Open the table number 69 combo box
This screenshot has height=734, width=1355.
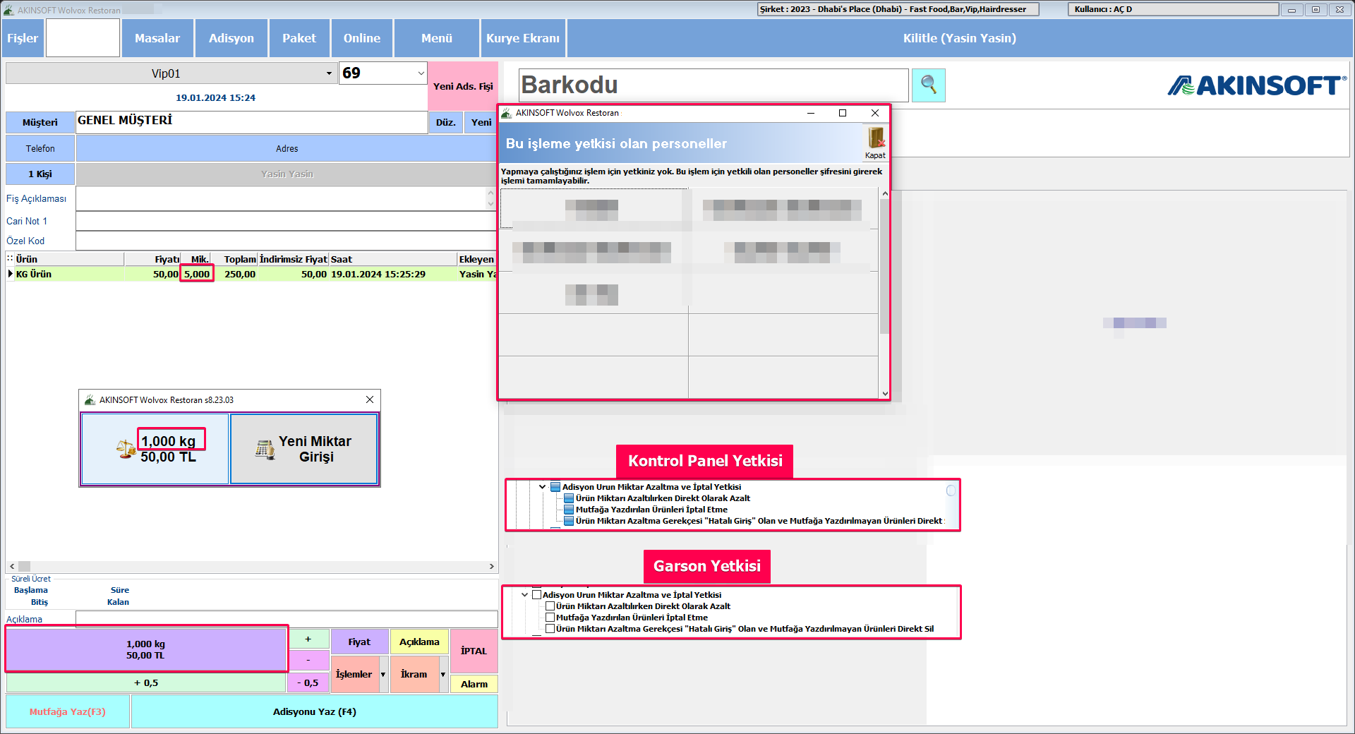[421, 73]
